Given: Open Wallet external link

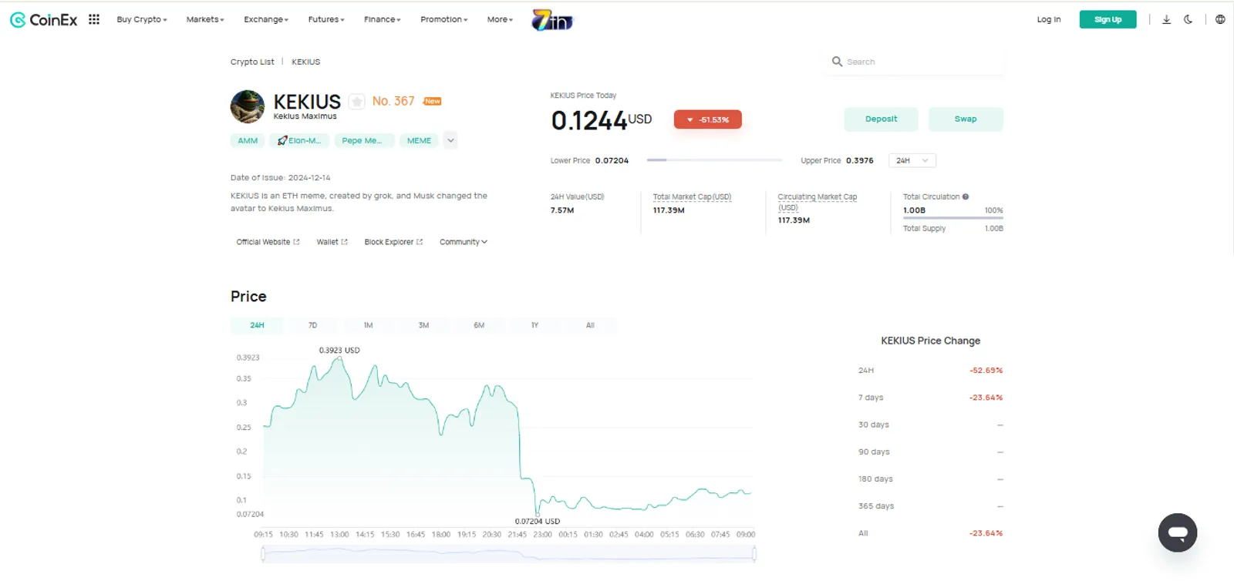Looking at the screenshot, I should [332, 242].
